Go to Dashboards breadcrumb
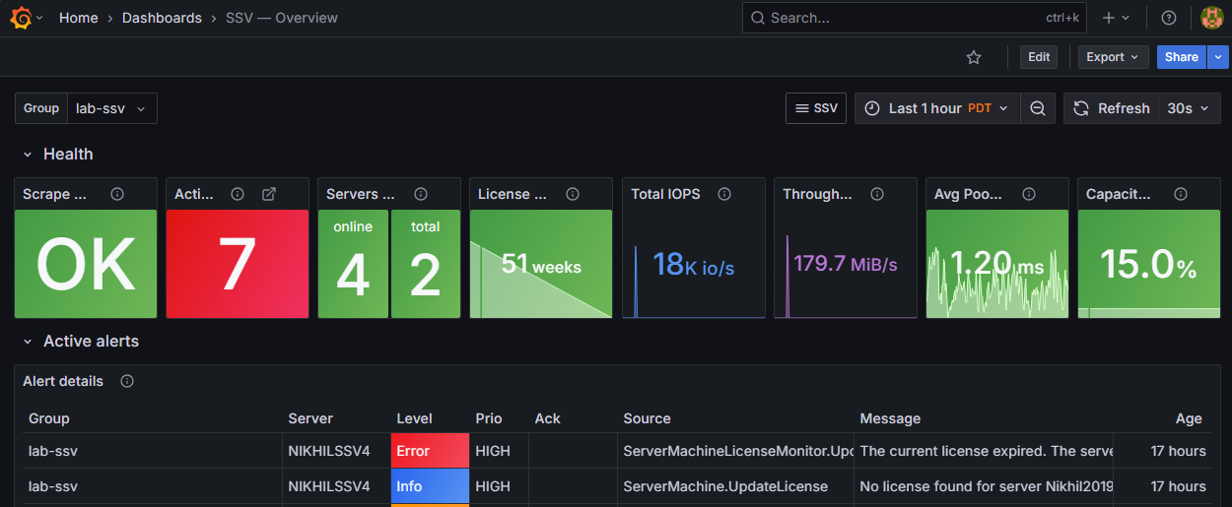Image resolution: width=1232 pixels, height=507 pixels. click(162, 18)
